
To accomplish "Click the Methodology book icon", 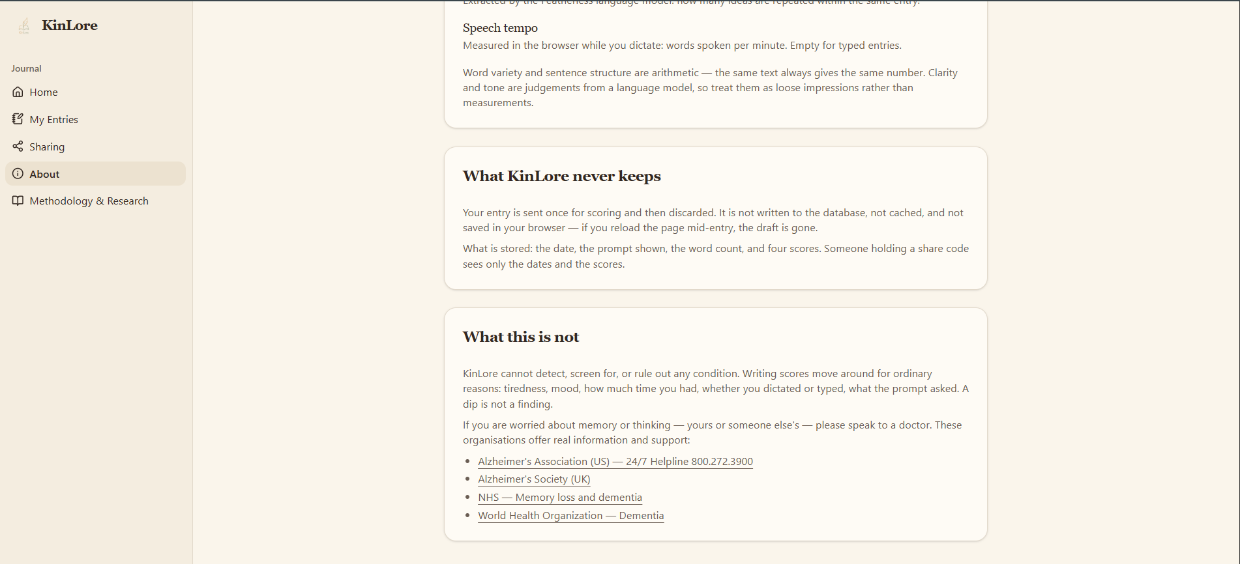I will [x=18, y=201].
